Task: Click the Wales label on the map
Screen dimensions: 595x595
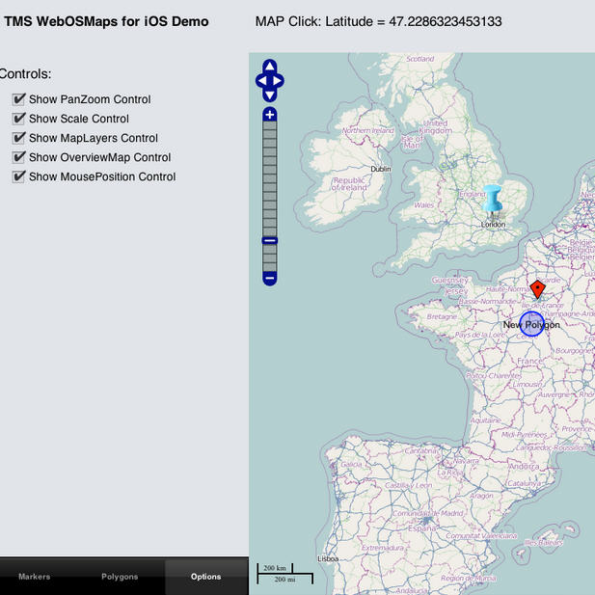Action: click(424, 205)
